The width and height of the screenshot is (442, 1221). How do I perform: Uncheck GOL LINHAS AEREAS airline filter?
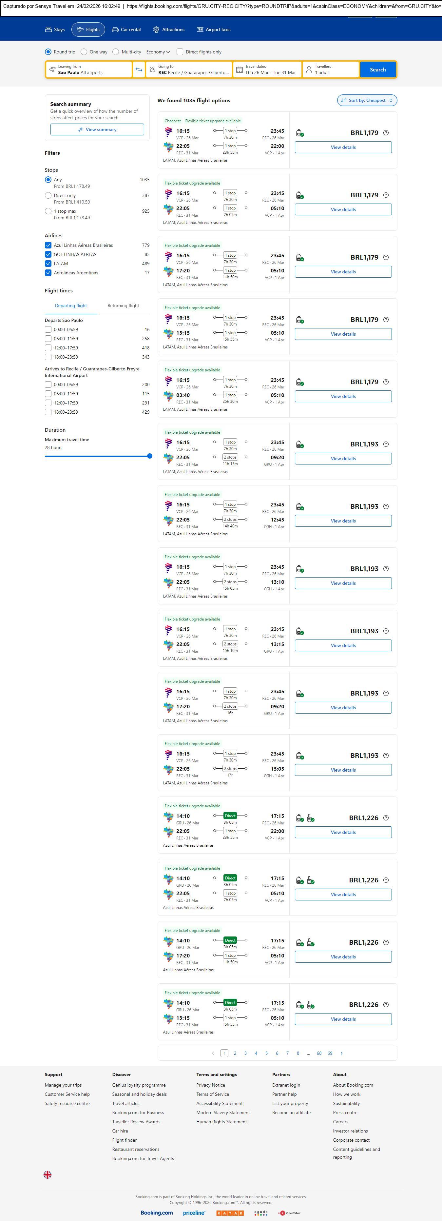point(48,255)
